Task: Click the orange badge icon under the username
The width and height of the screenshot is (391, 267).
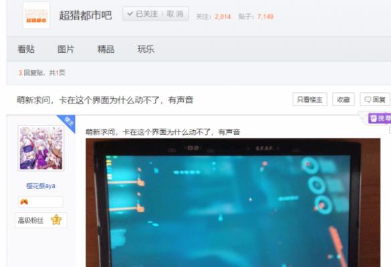Action: pyautogui.click(x=24, y=202)
